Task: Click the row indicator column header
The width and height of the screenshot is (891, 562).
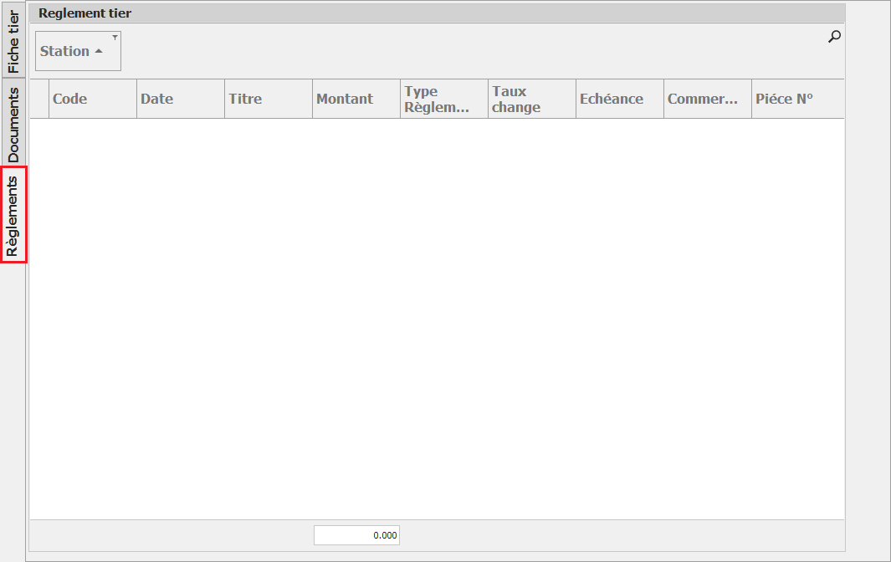Action: (39, 99)
